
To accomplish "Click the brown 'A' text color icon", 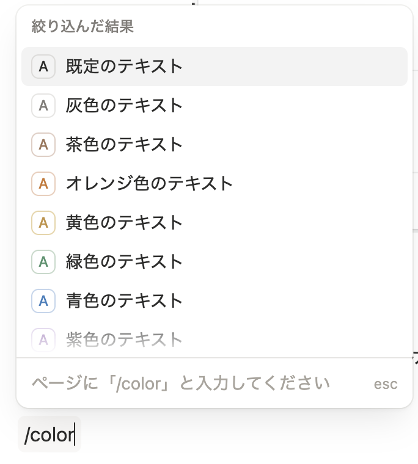I will 43,145.
